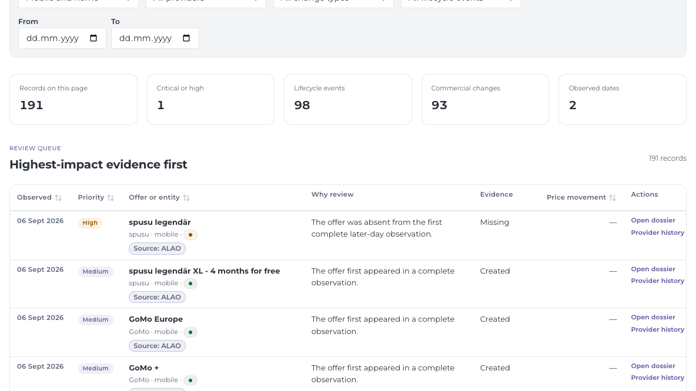Click the Source: ALAO tag under spusu legendär
Image resolution: width=696 pixels, height=391 pixels.
157,249
